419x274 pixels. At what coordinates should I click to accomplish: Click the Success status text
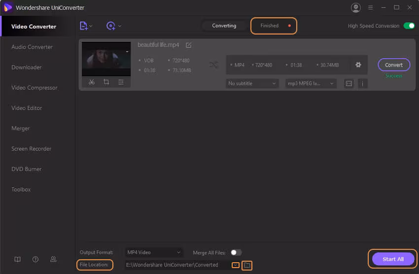394,76
